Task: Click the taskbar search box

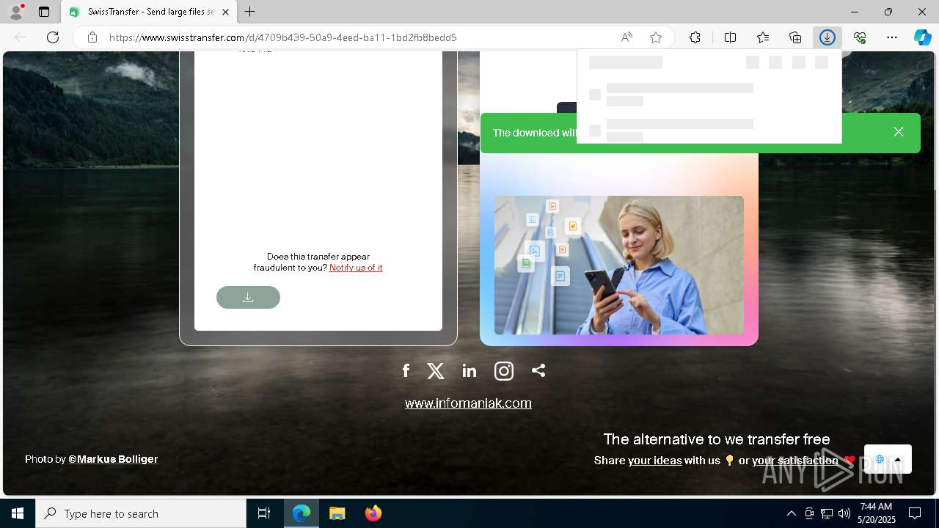Action: pyautogui.click(x=141, y=513)
